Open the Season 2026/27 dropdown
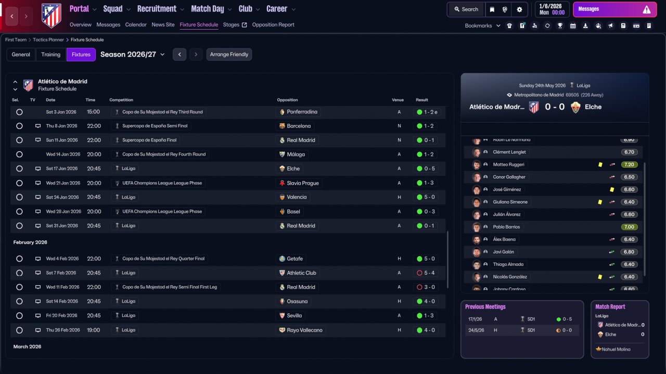Viewport: 666px width, 374px height. tap(133, 55)
